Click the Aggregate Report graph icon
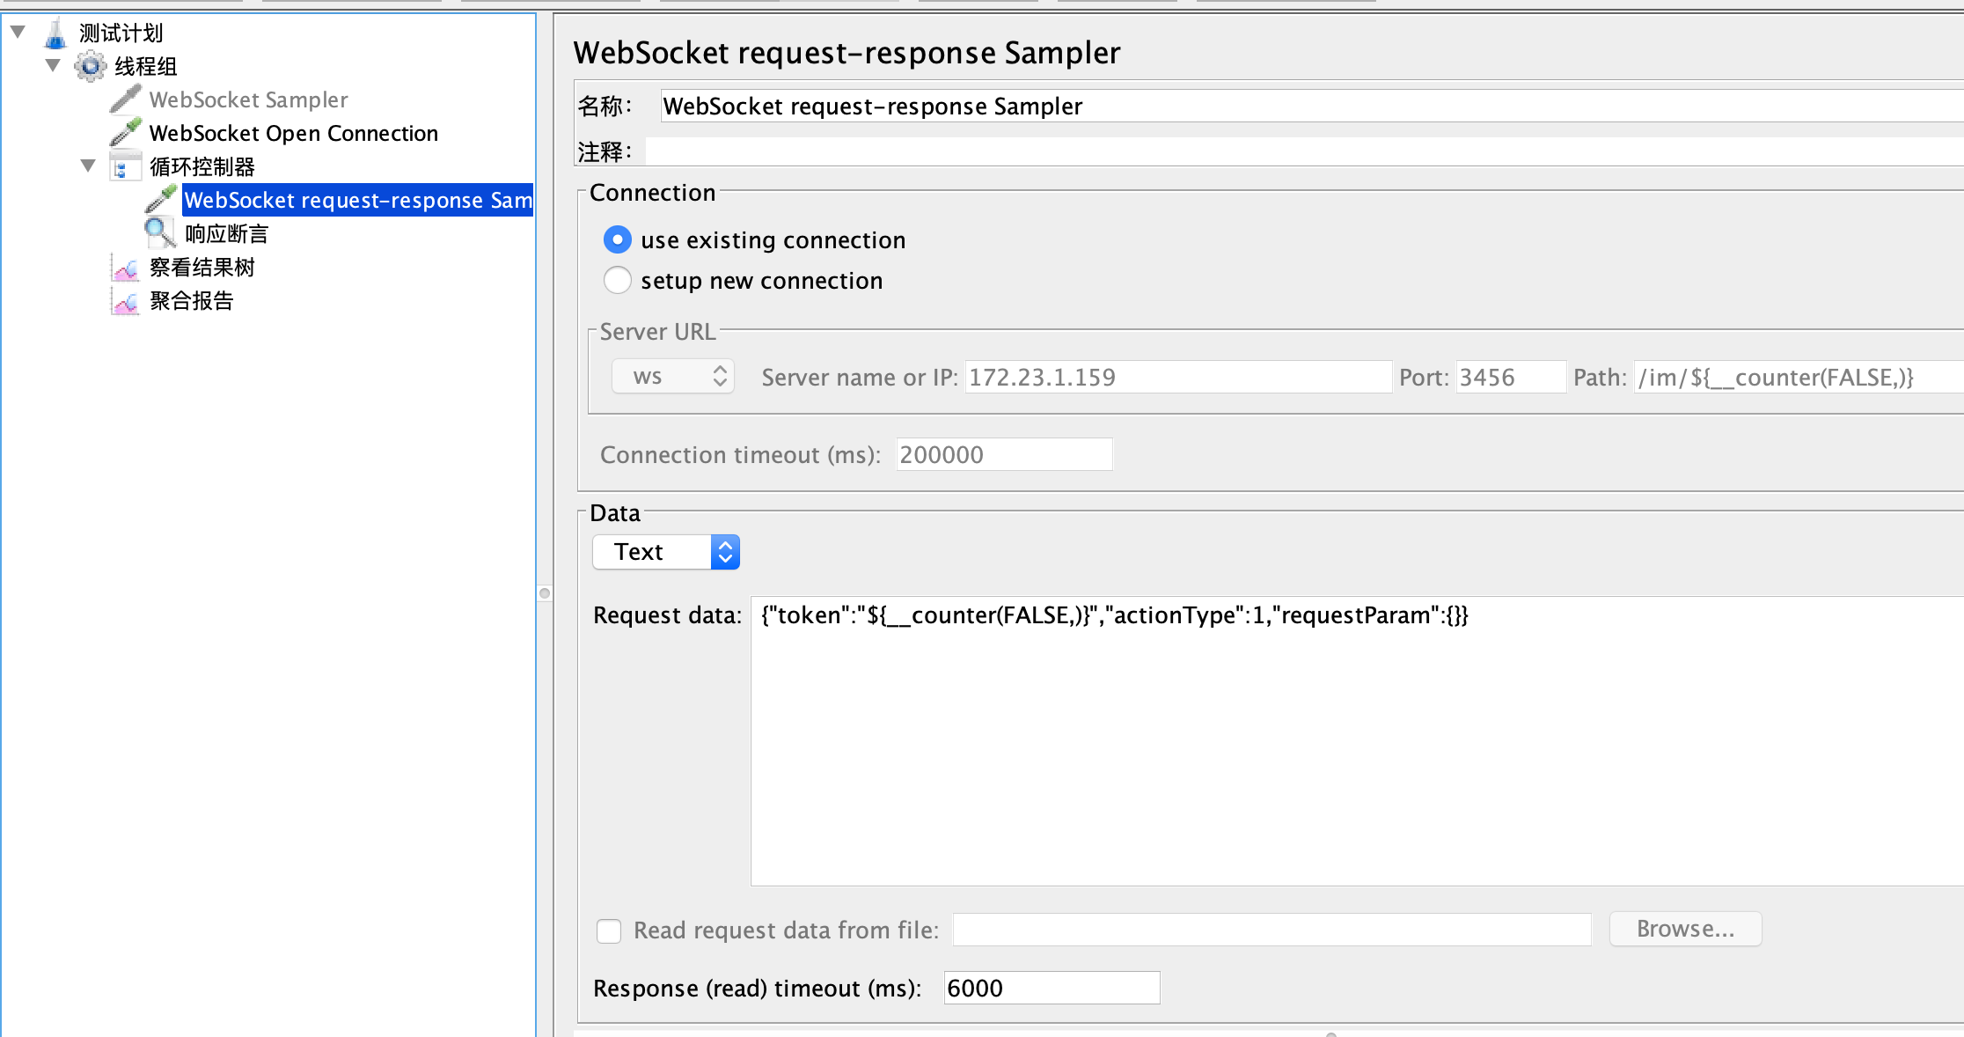 click(x=125, y=301)
